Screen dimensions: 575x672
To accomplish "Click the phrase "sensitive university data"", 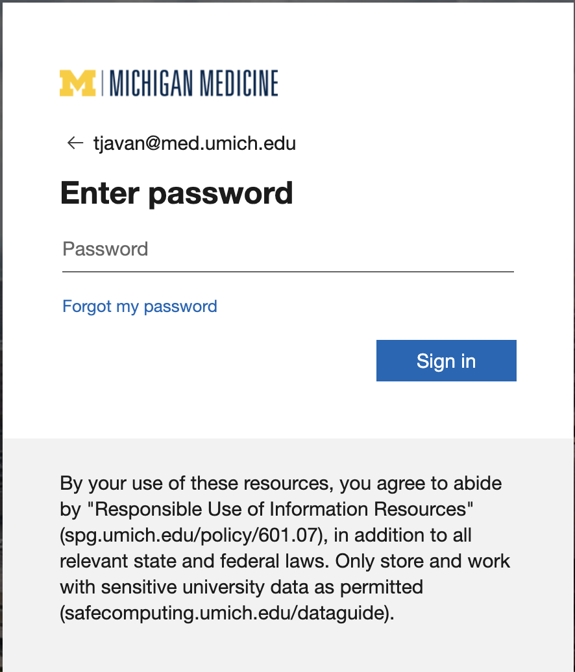I will tap(199, 588).
